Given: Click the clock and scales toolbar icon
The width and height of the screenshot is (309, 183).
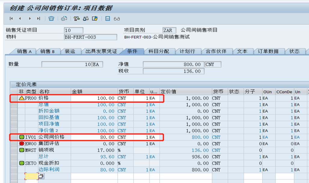Looking at the screenshot, I should click(x=77, y=19).
